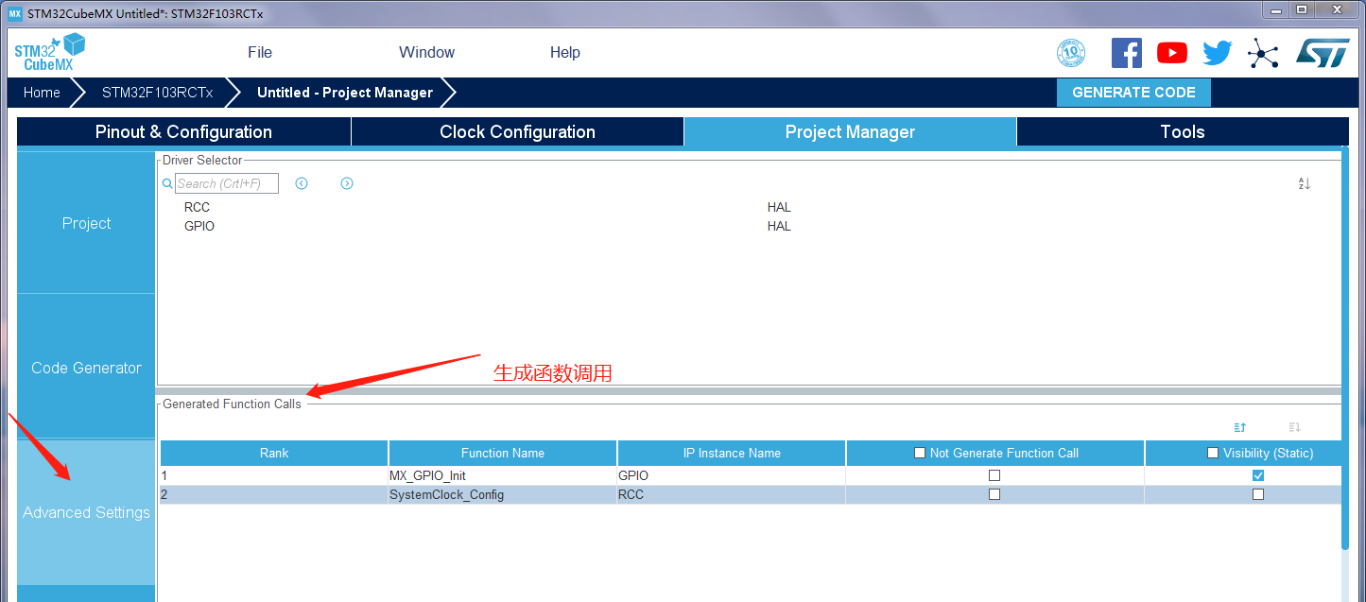Click the greyed-out rank sort icon
Image resolution: width=1366 pixels, height=602 pixels.
[x=1295, y=428]
